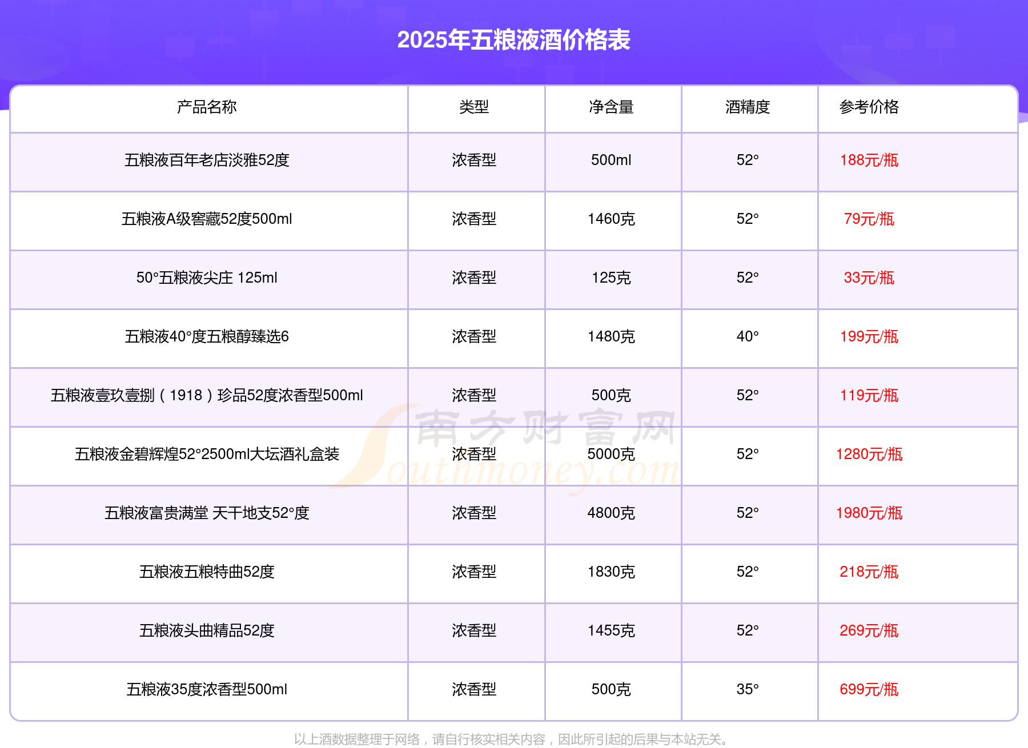Click the 500ml net content cell

611,160
